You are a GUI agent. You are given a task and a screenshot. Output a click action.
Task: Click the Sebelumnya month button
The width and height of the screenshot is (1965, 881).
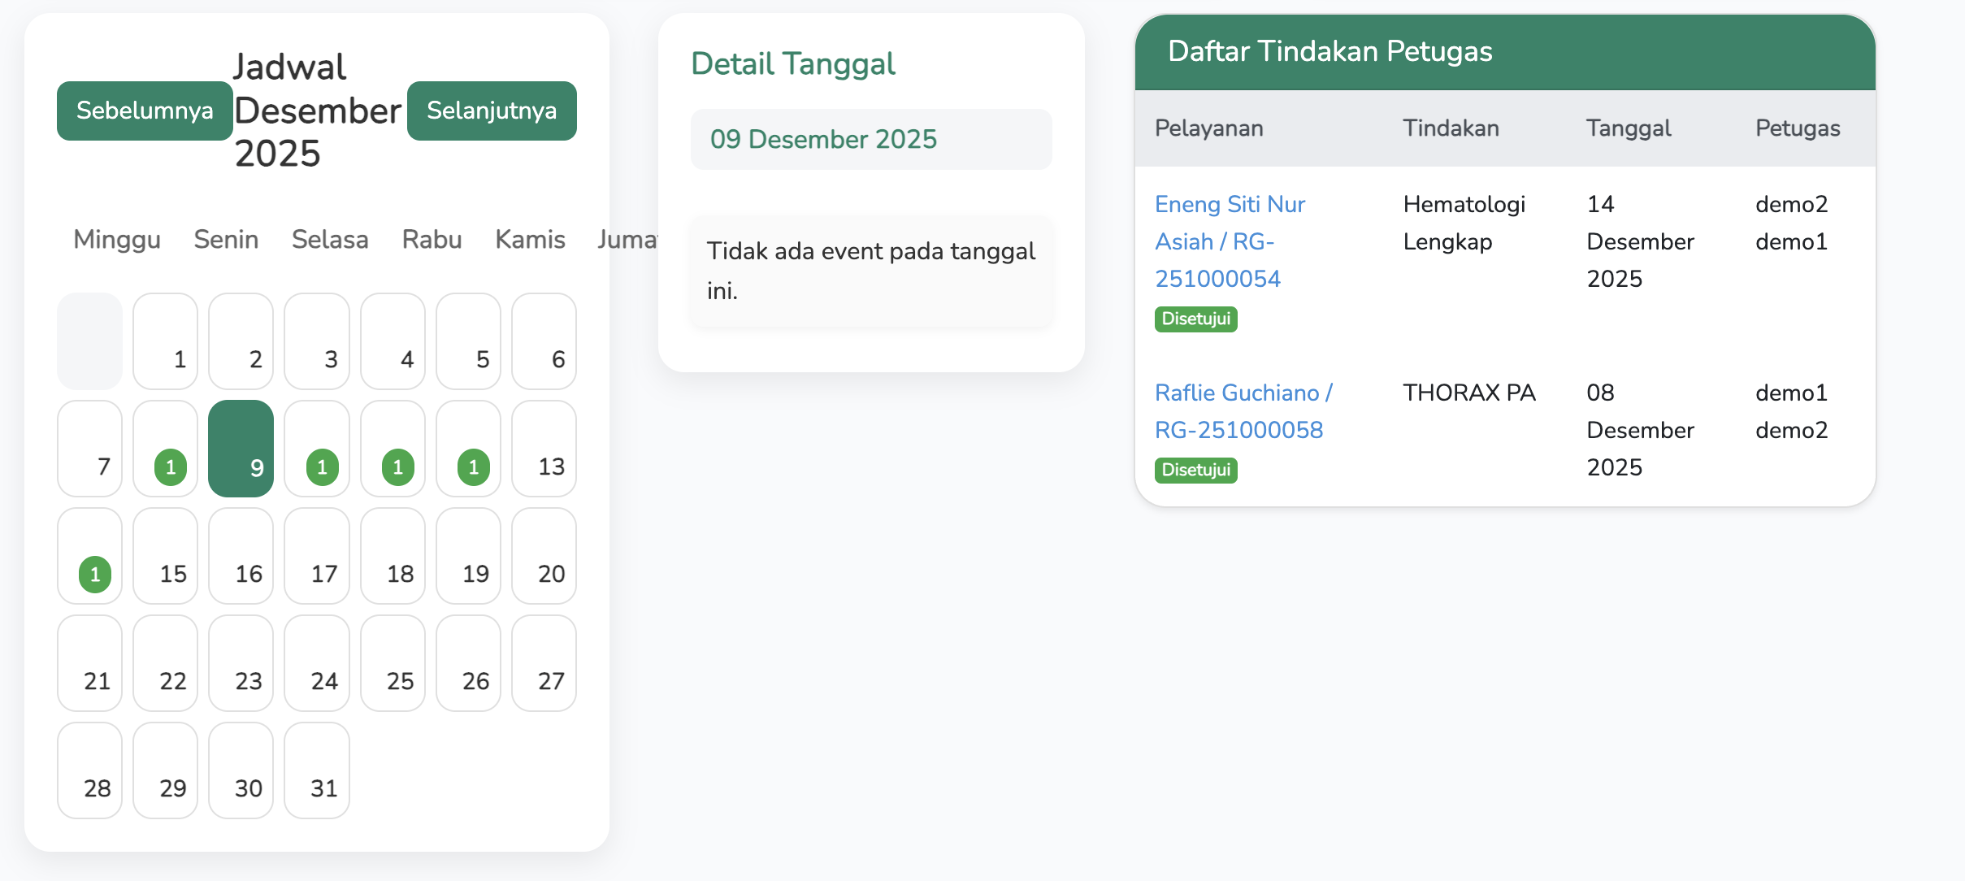click(x=145, y=111)
